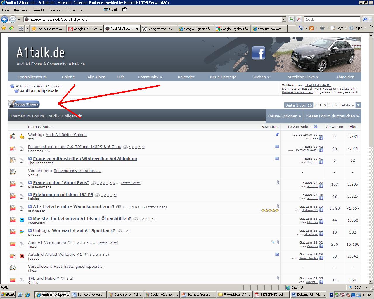The width and height of the screenshot is (374, 299).
Task: Click the Print icon in command bar
Action: tap(323, 28)
